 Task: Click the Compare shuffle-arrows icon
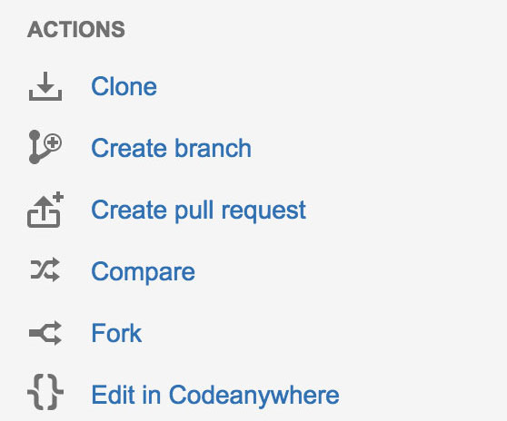pyautogui.click(x=45, y=269)
